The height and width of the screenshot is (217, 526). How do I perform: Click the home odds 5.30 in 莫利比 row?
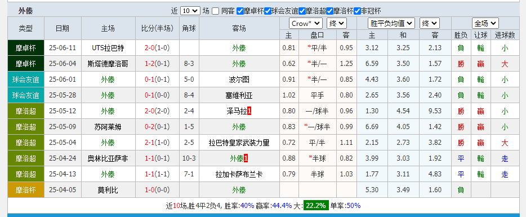372,190
